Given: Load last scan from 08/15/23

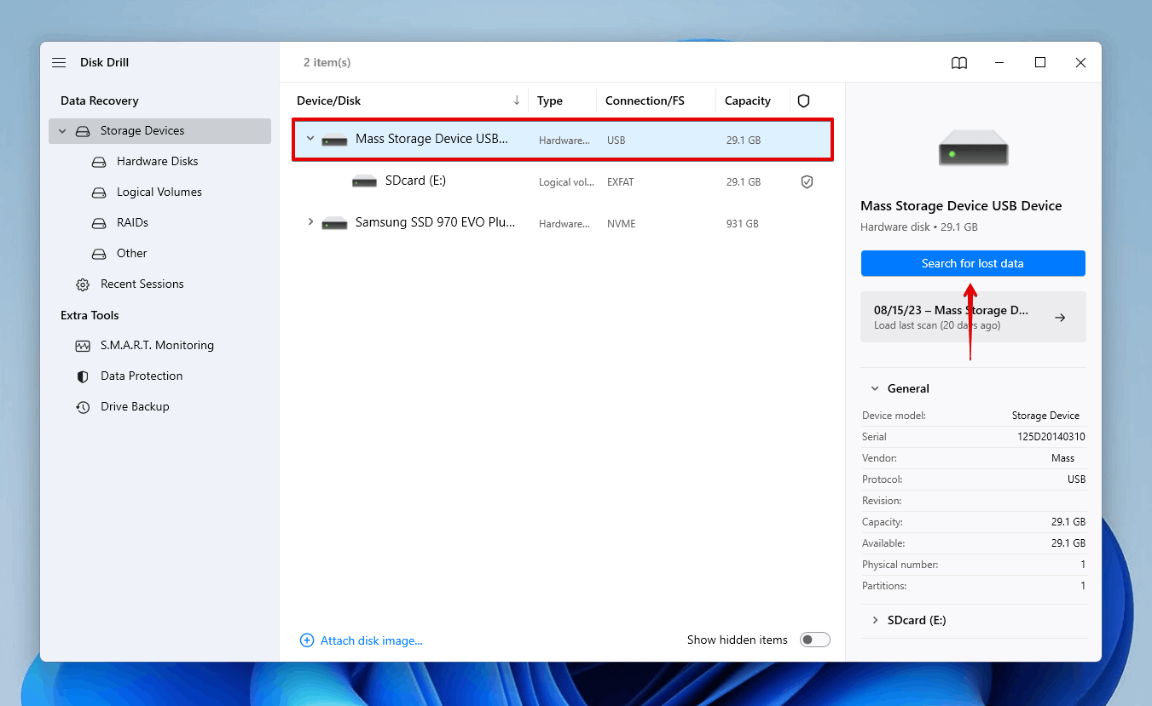Looking at the screenshot, I should (x=973, y=317).
